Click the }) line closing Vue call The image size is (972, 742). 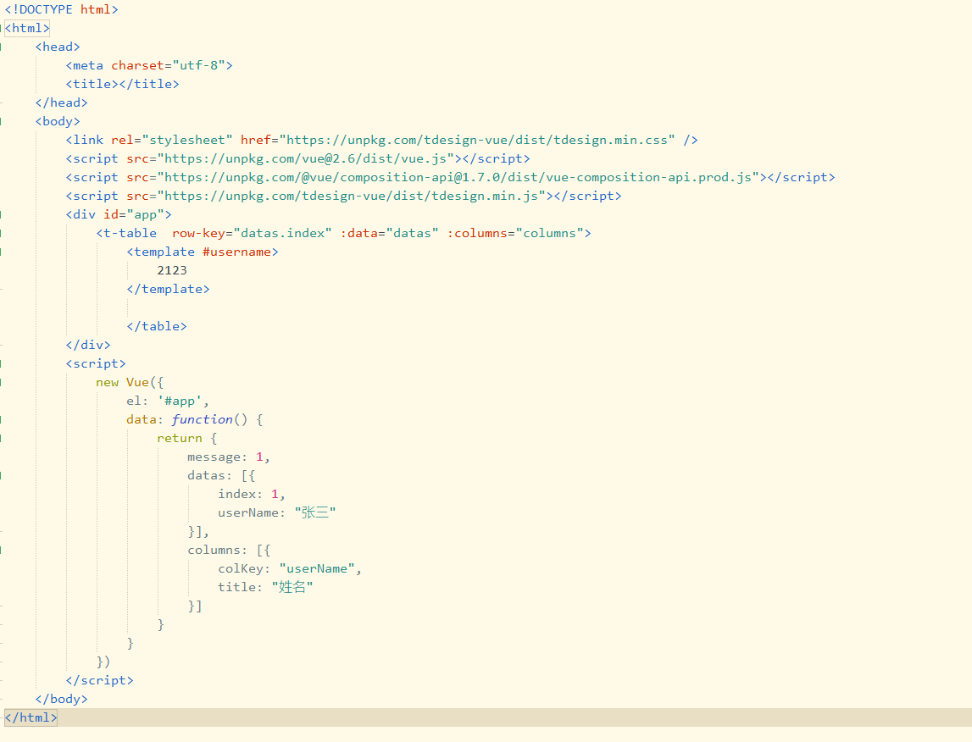(103, 662)
